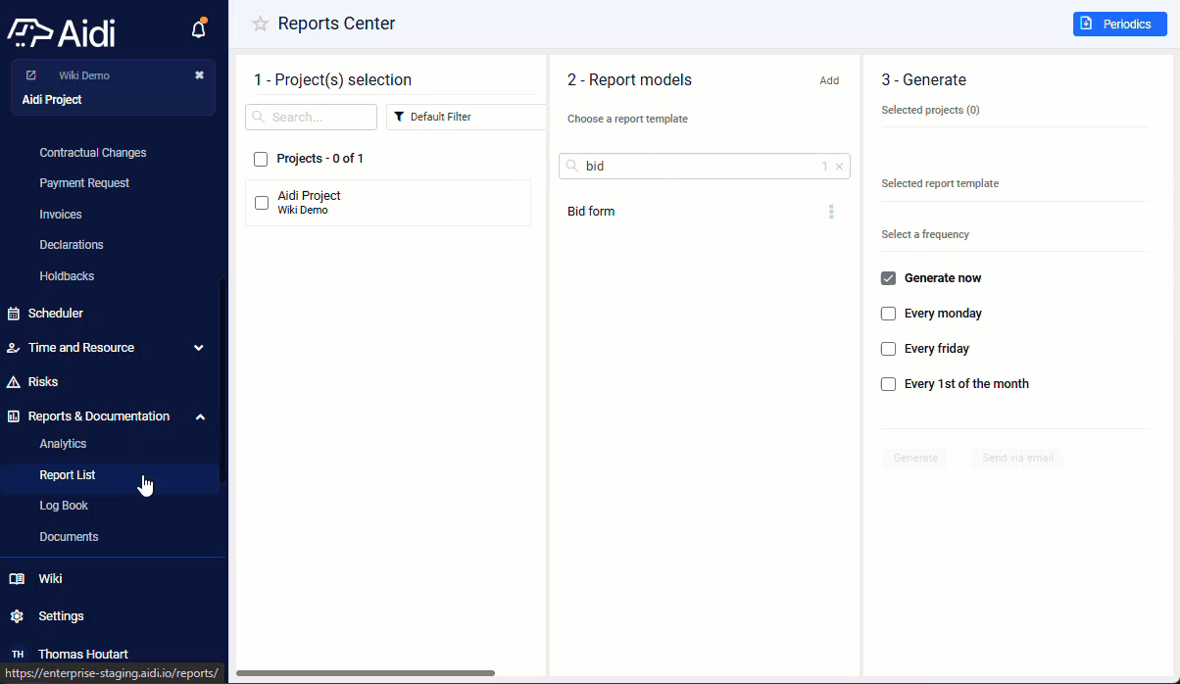Go to Invoices
Image resolution: width=1180 pixels, height=684 pixels.
pyautogui.click(x=61, y=215)
